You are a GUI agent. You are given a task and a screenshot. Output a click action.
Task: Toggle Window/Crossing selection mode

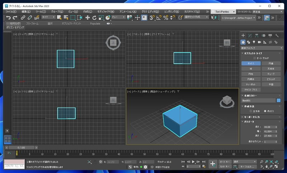(x=80, y=18)
